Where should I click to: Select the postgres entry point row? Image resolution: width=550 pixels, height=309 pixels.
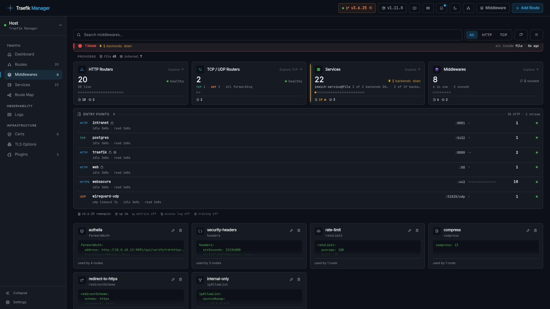tap(308, 140)
